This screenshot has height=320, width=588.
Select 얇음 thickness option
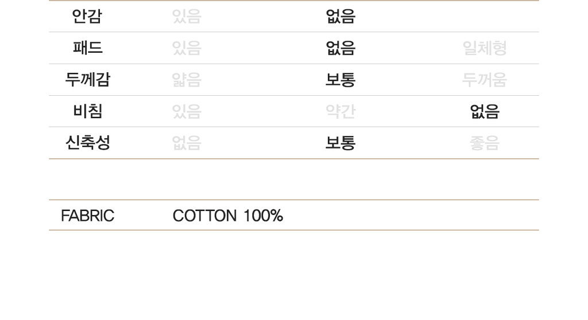point(187,80)
